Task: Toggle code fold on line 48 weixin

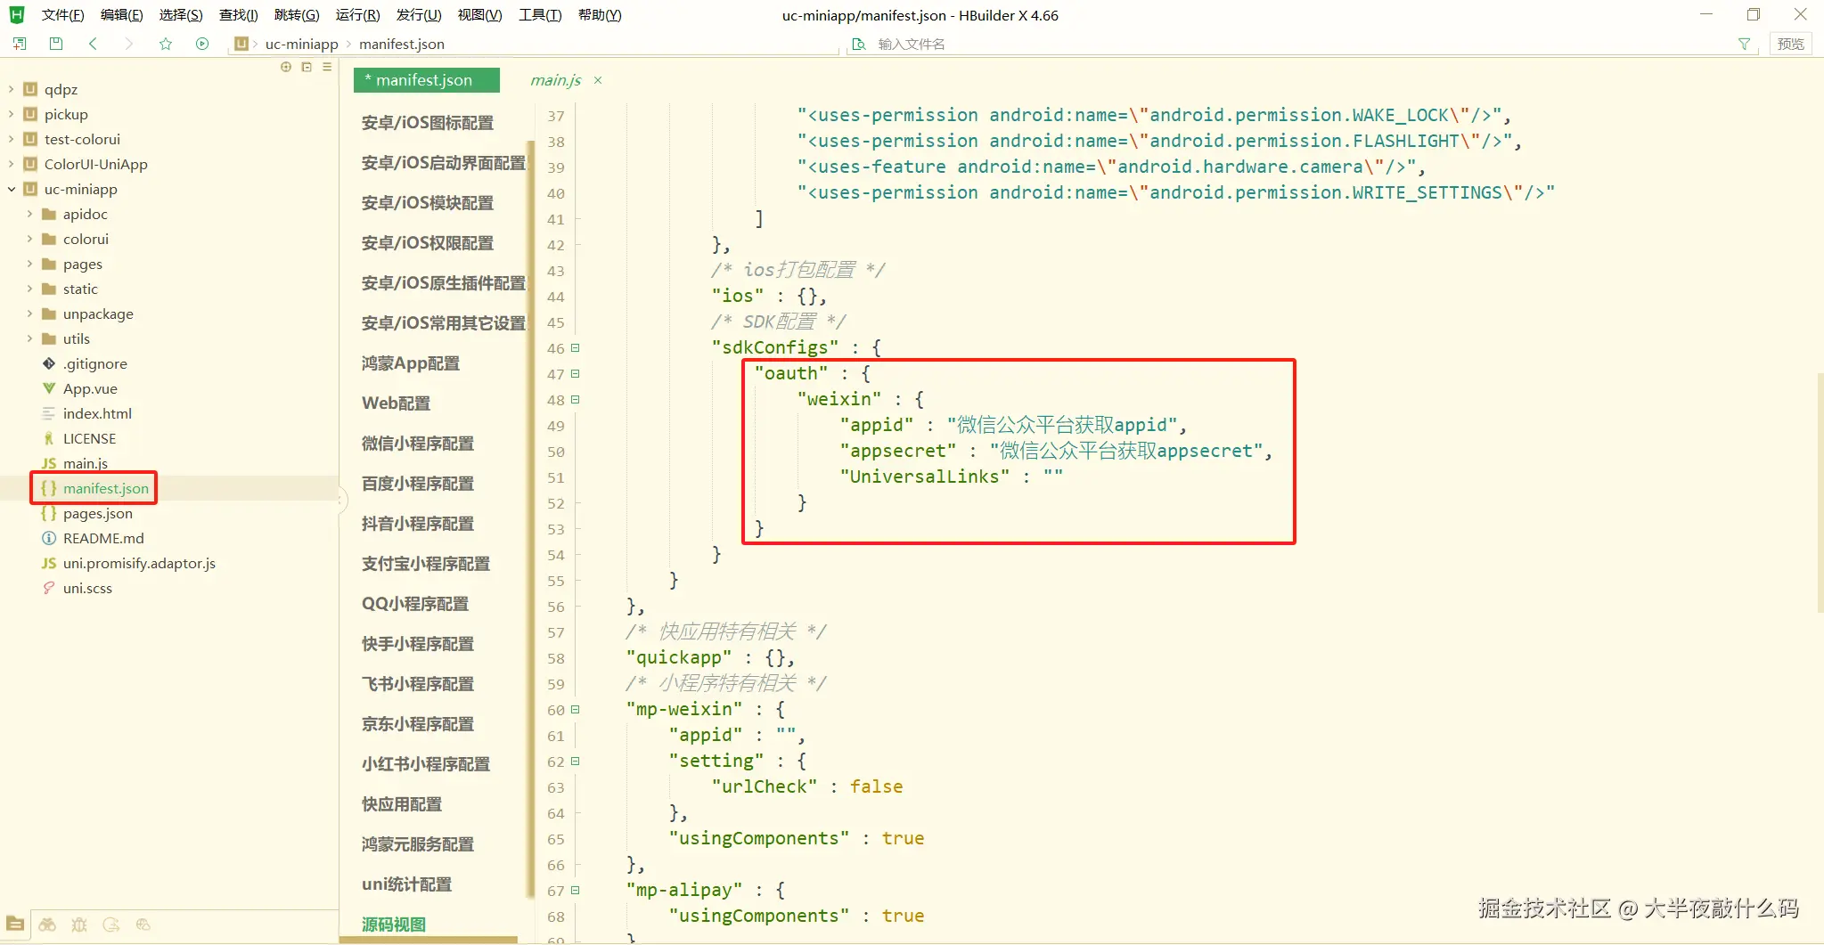Action: pyautogui.click(x=576, y=400)
